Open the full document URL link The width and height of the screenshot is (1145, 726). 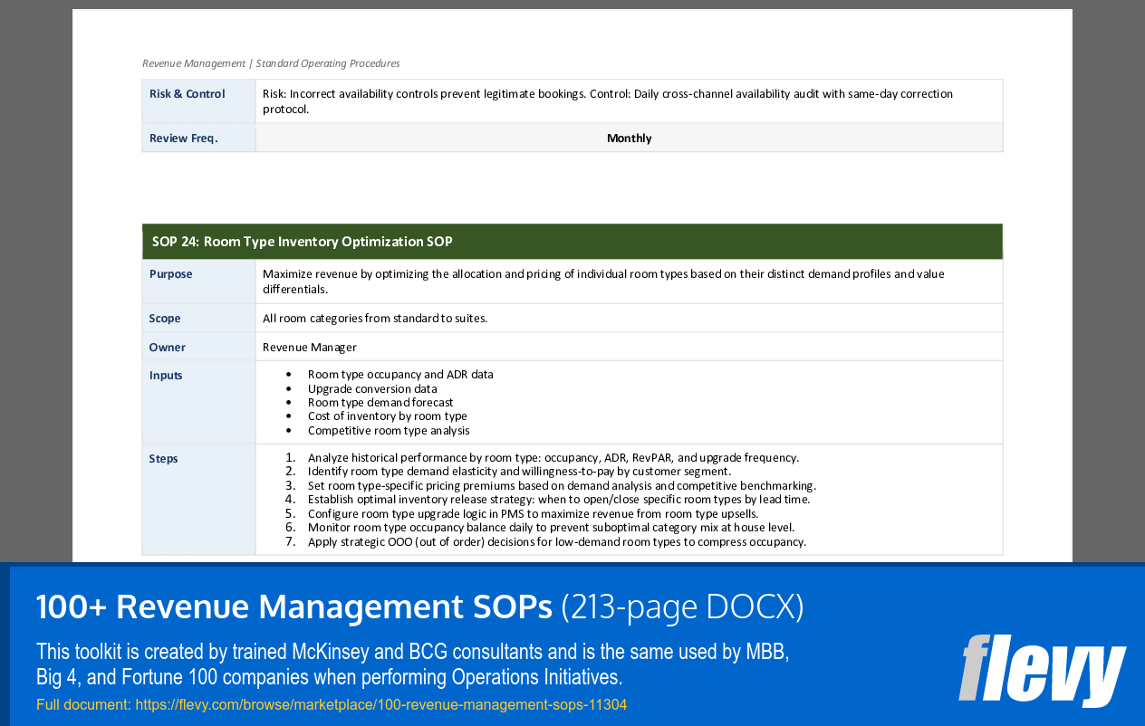coord(380,704)
